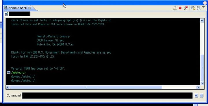
Task: Focus the Command input field
Action: pyautogui.click(x=107, y=95)
